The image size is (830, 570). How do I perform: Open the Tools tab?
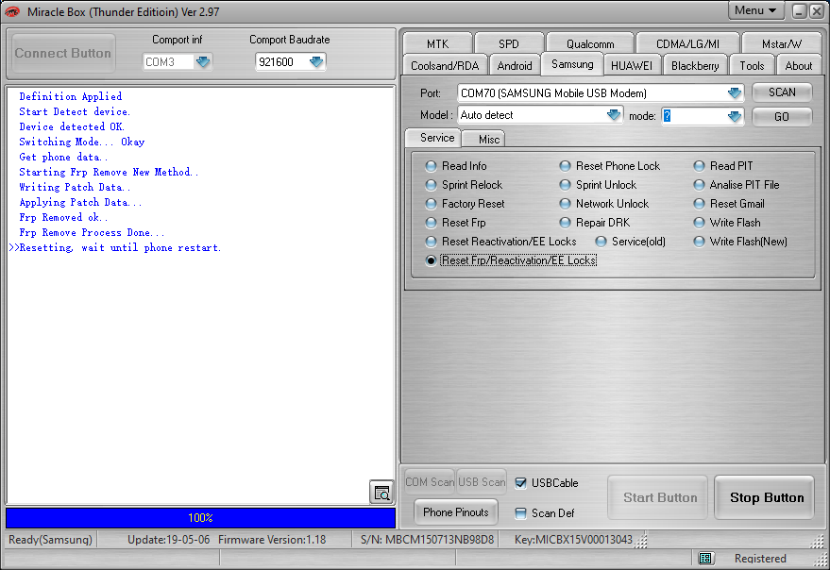[752, 66]
